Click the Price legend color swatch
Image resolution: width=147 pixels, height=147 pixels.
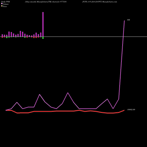2,6
